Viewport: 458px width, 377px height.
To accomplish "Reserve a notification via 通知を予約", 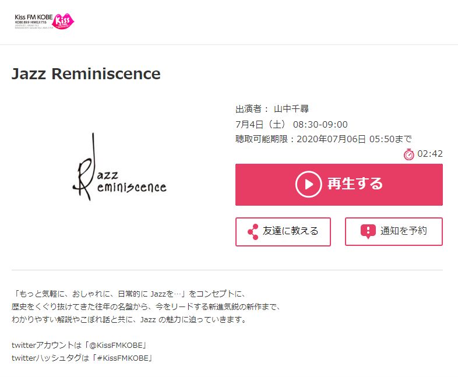I will (403, 231).
